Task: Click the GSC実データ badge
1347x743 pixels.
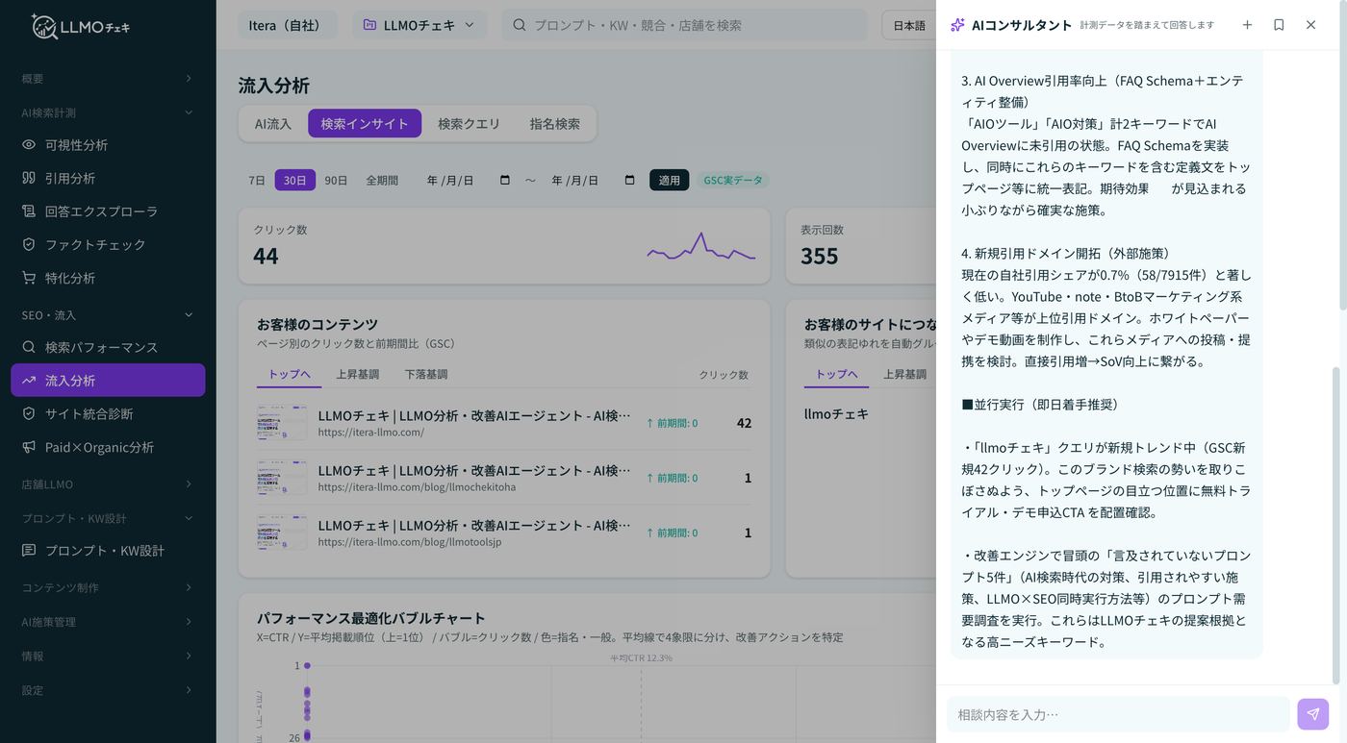Action: (733, 180)
